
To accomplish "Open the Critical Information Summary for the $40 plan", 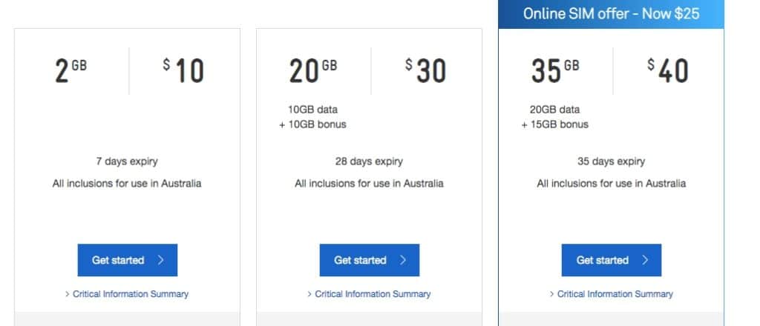I will 615,294.
